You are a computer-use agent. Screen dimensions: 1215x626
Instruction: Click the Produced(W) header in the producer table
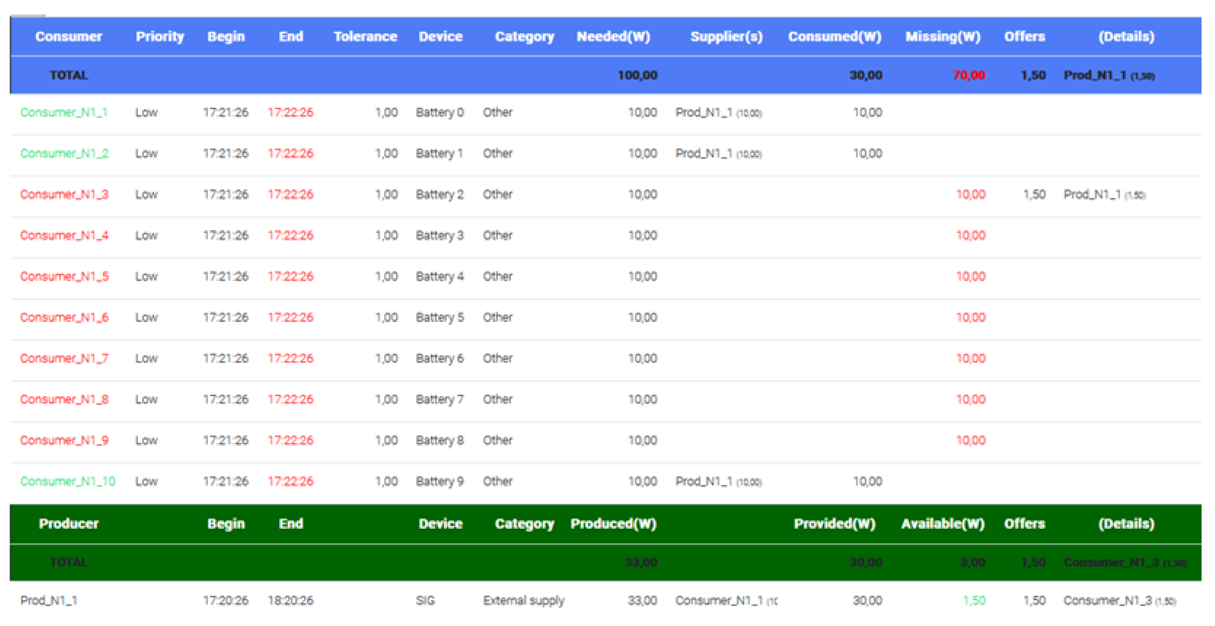point(613,523)
